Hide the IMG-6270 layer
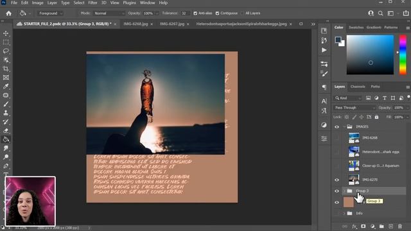The image size is (411, 231). [x=337, y=180]
